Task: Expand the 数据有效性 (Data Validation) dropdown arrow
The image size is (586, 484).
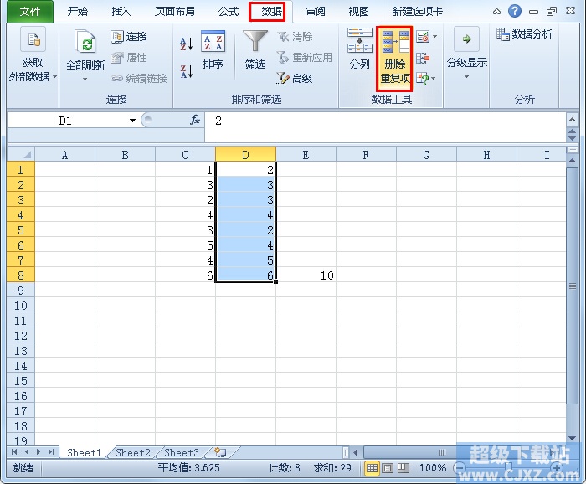Action: (x=434, y=37)
